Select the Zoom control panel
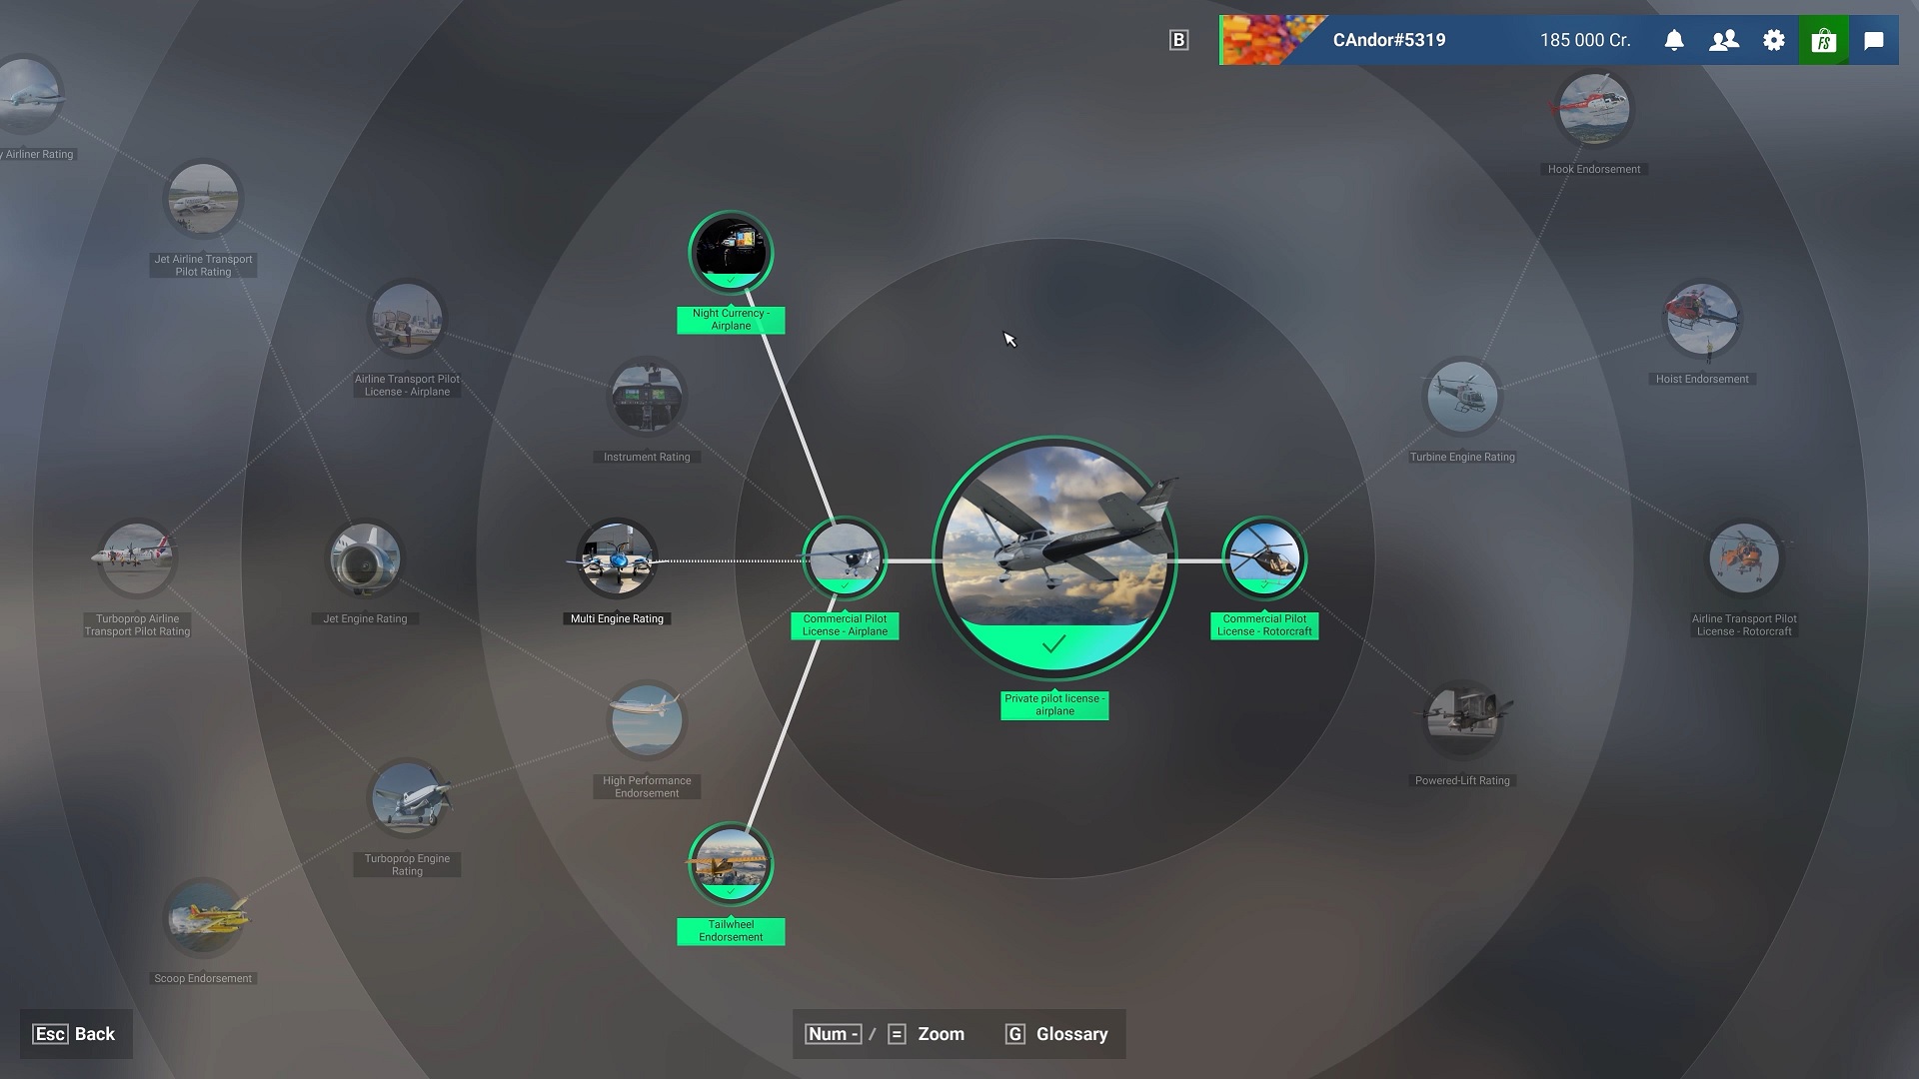 pyautogui.click(x=884, y=1034)
